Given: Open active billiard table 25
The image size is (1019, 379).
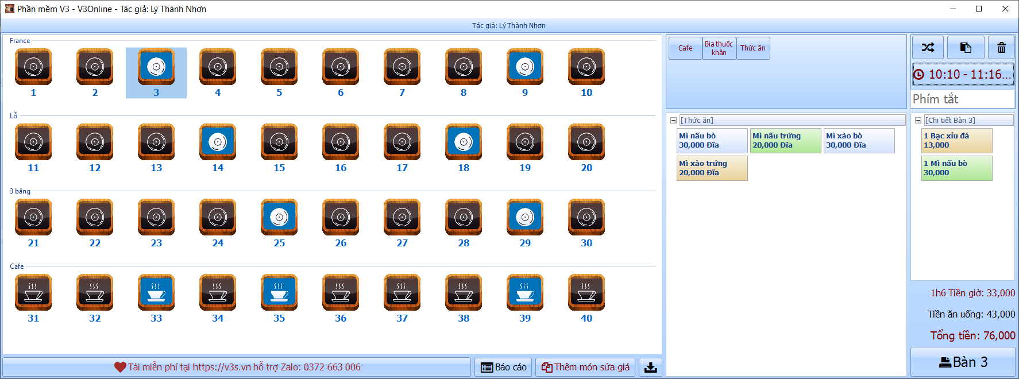Looking at the screenshot, I should coord(279,223).
